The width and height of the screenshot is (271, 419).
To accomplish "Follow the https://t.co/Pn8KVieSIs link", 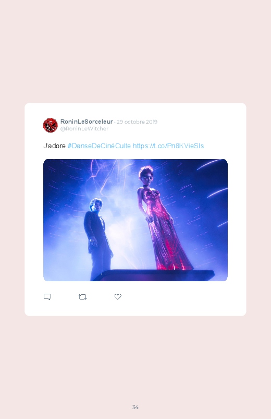I will point(168,146).
